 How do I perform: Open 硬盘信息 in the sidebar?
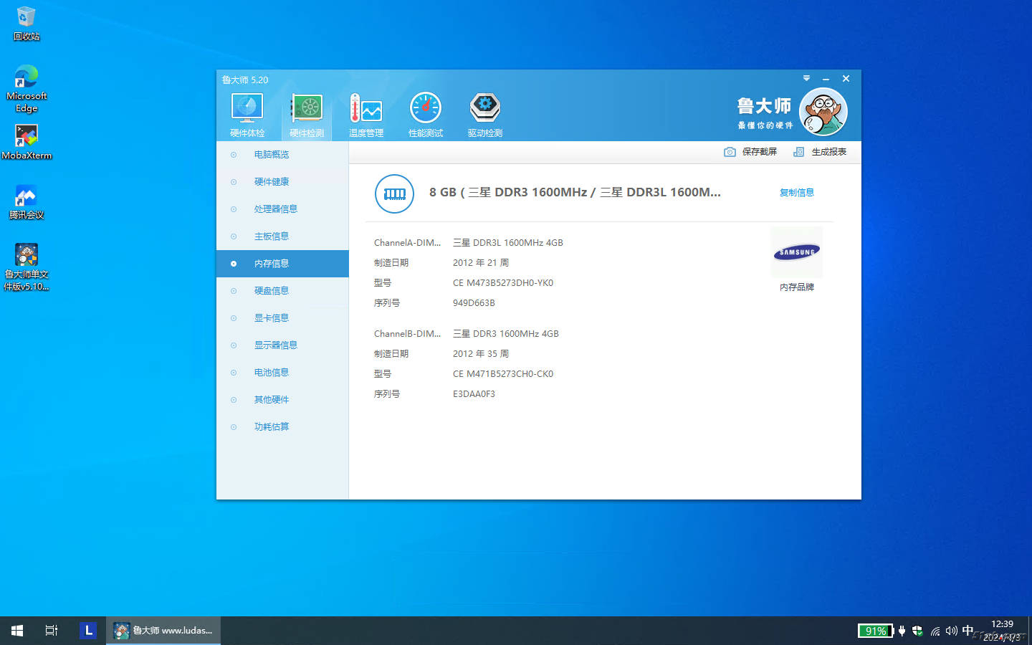pos(272,291)
